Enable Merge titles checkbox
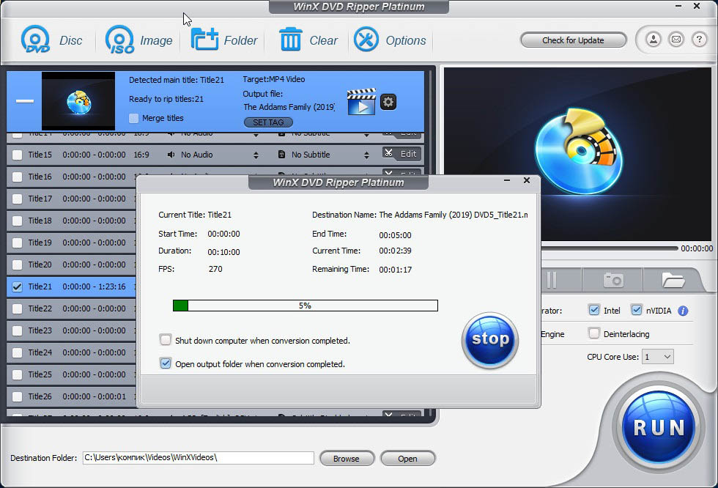This screenshot has height=488, width=718. [x=133, y=118]
